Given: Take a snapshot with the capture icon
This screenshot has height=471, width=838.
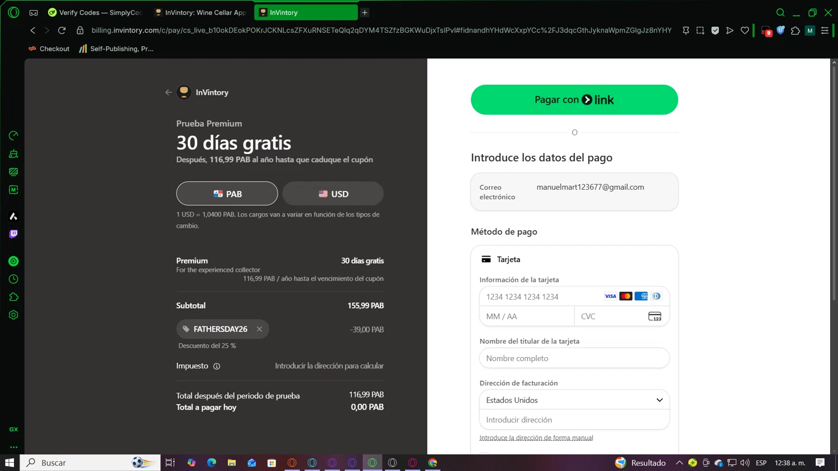Looking at the screenshot, I should 701,31.
